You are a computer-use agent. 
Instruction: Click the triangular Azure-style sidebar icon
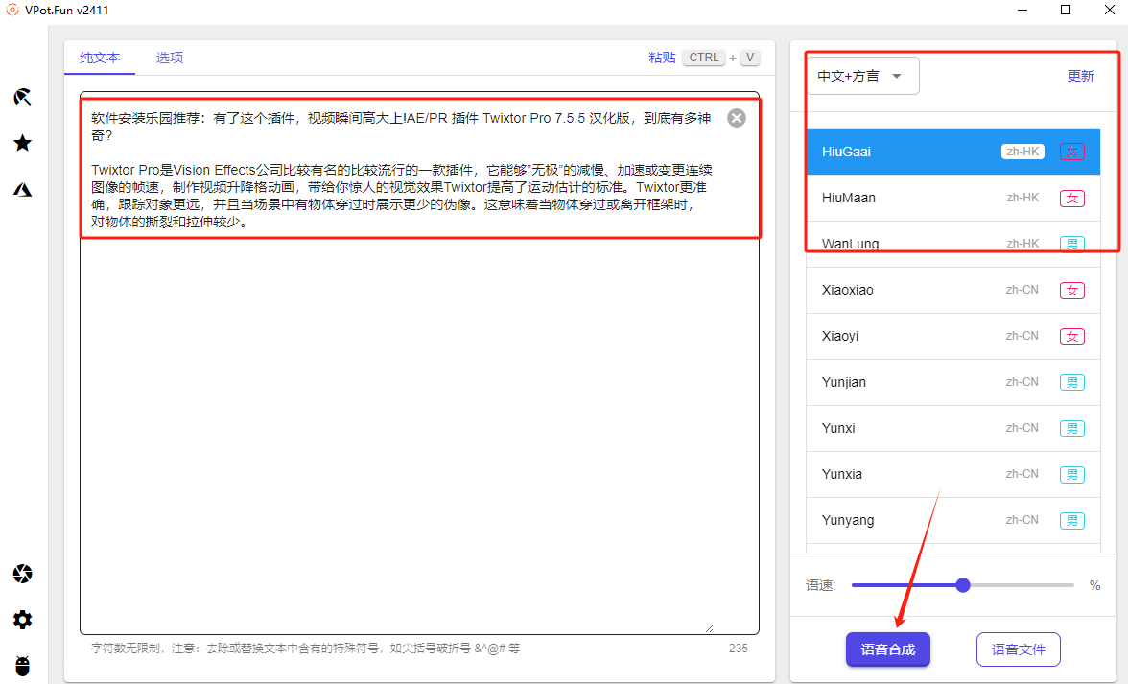click(x=23, y=189)
